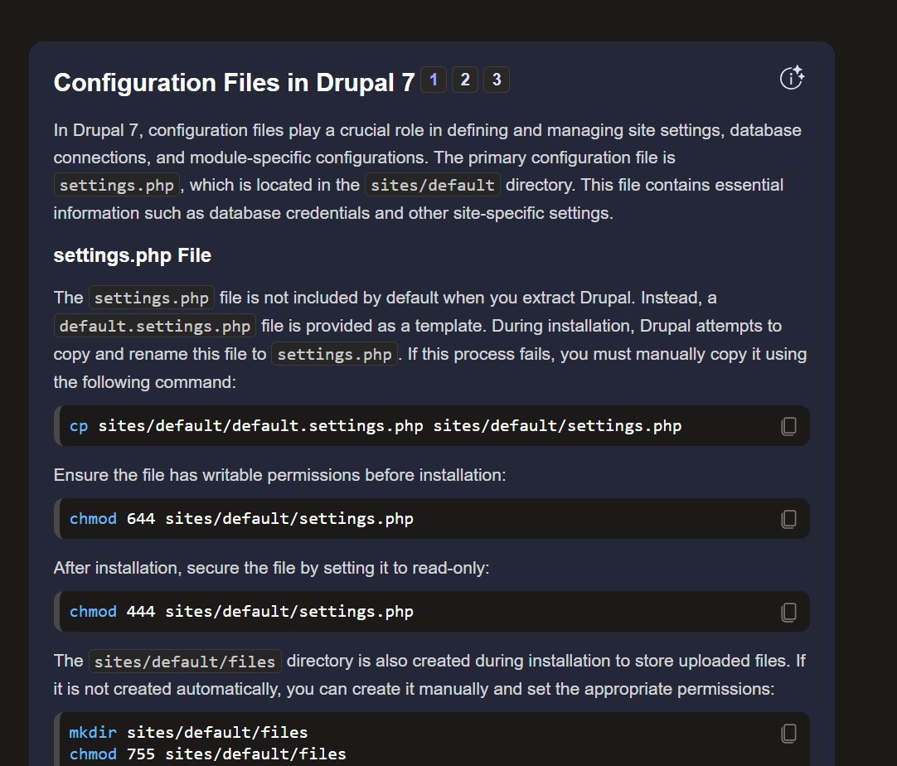Click 'Ensure the file has writable permissions' sentence

(279, 475)
